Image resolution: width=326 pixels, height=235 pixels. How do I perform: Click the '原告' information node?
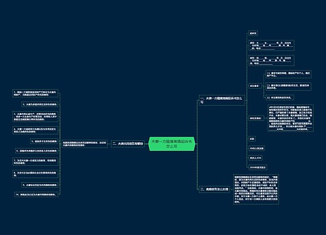coord(271,45)
